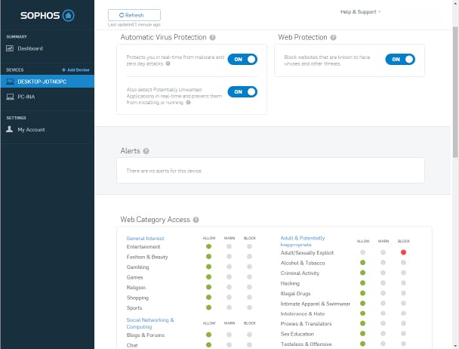Set Intolerance & Hate to Block
459x349 pixels.
coord(403,313)
